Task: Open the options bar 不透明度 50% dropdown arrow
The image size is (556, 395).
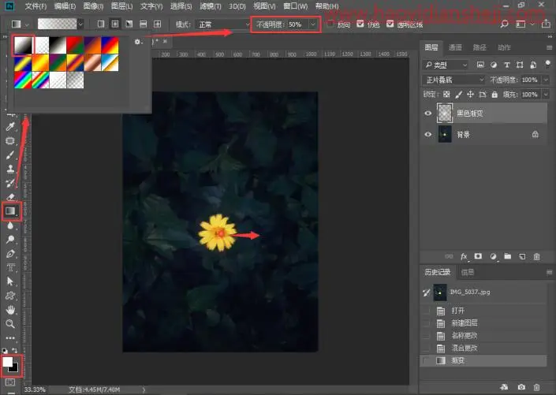Action: pyautogui.click(x=313, y=24)
